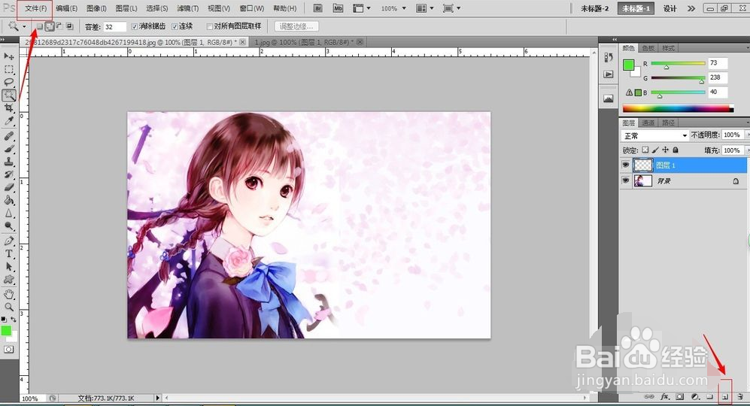The image size is (750, 406).
Task: Open the History panel icon
Action: (609, 57)
